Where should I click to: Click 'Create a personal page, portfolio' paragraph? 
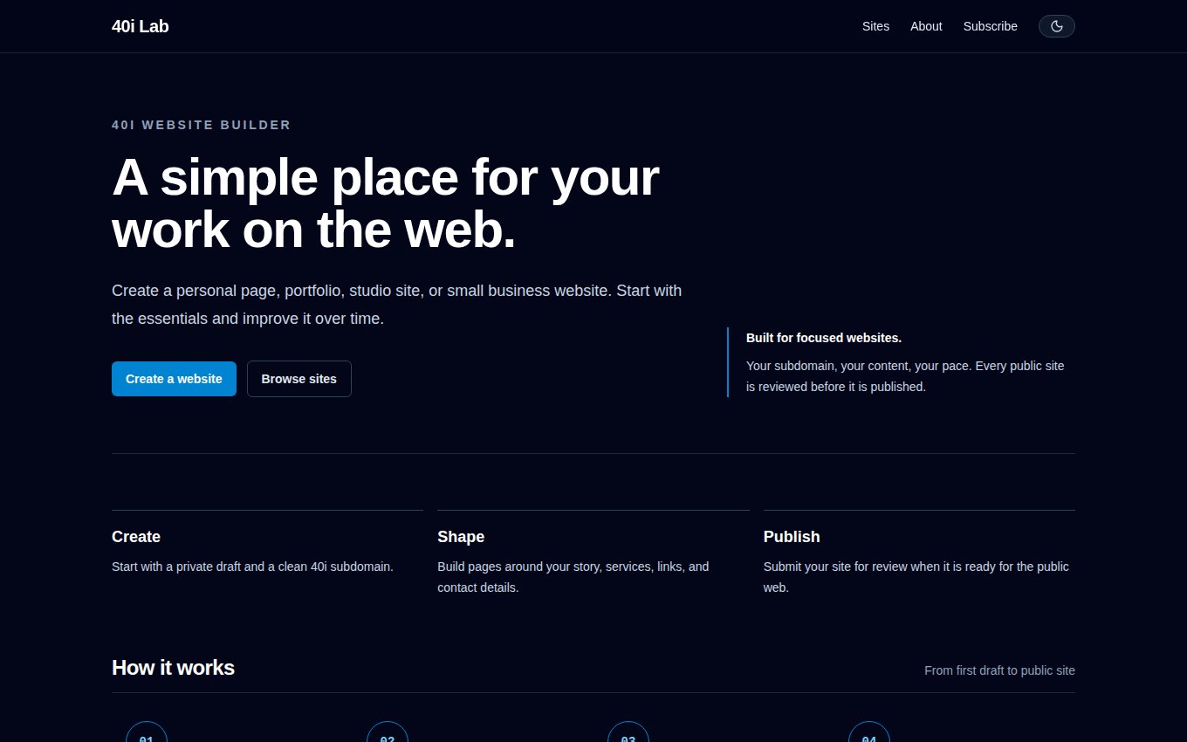coord(397,305)
